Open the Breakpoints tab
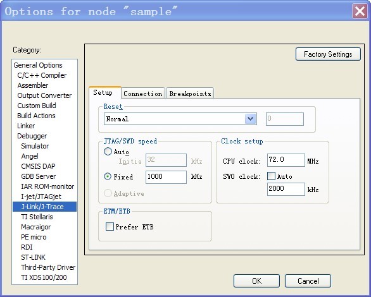The width and height of the screenshot is (371, 297). point(190,94)
